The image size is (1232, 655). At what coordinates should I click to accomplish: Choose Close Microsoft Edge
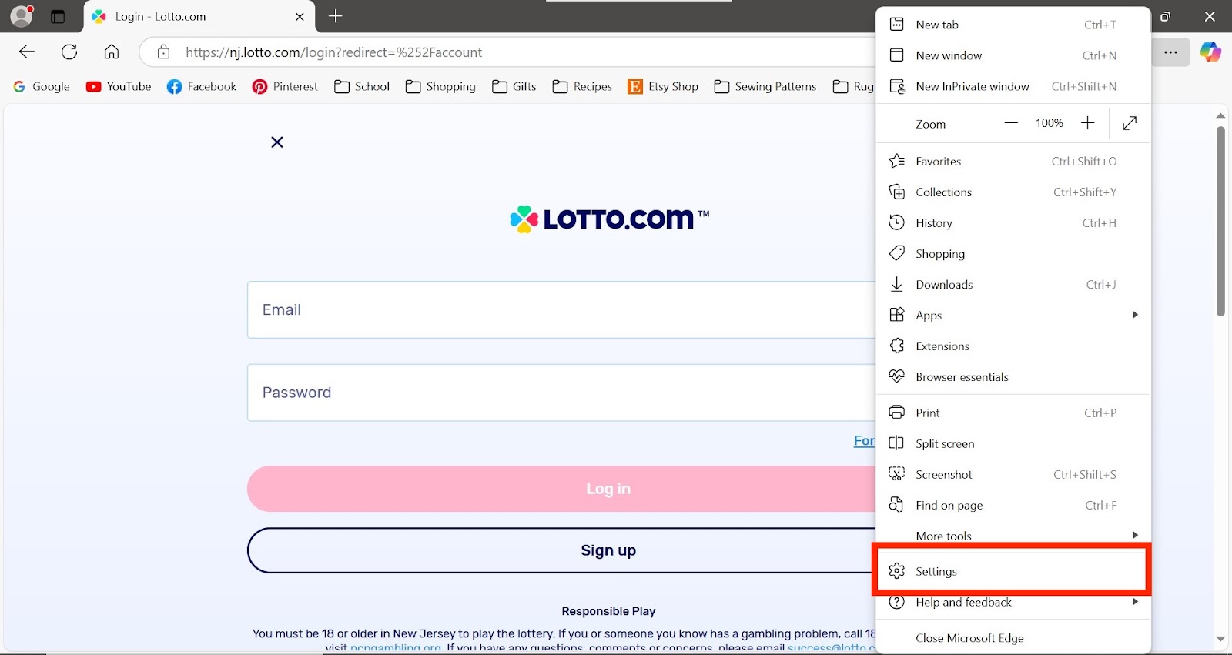(1013, 638)
